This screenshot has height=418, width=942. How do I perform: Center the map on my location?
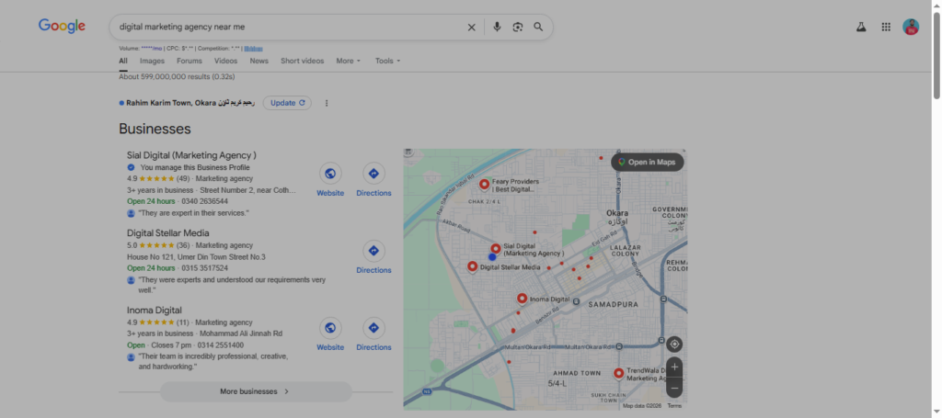coord(674,345)
